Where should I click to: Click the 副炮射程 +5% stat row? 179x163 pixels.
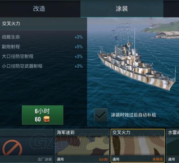click(42, 47)
